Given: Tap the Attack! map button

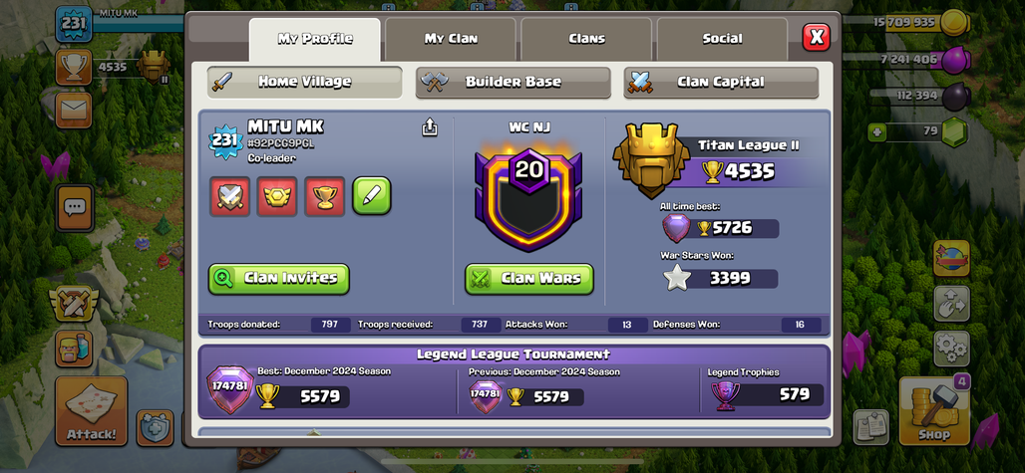Looking at the screenshot, I should click(x=91, y=411).
